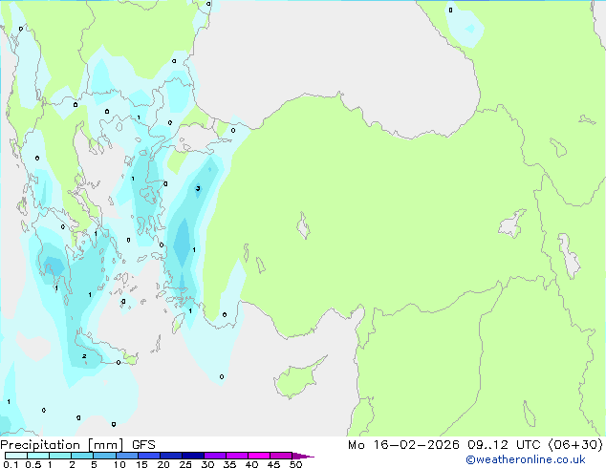Click the legend tick label '30'
The height and width of the screenshot is (468, 606).
coord(207,464)
